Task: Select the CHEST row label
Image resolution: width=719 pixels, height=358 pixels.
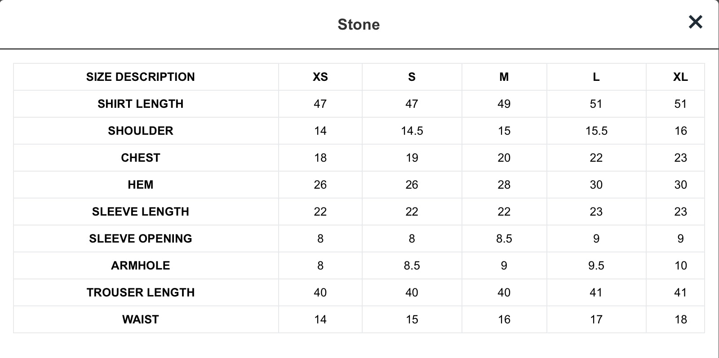Action: click(x=141, y=158)
